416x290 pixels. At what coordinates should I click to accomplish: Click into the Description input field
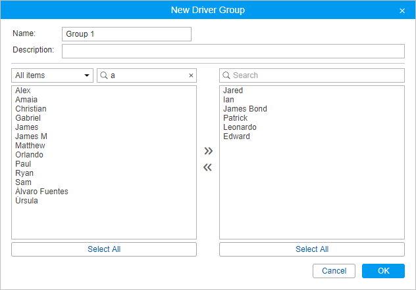233,51
